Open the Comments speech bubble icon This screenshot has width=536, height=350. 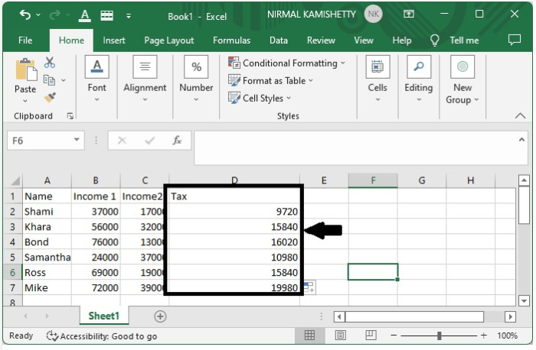(x=514, y=40)
